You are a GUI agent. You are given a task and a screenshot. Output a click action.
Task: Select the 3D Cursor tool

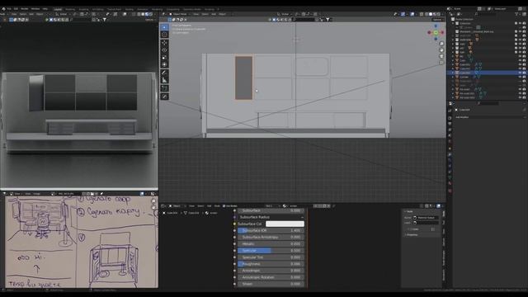(164, 35)
